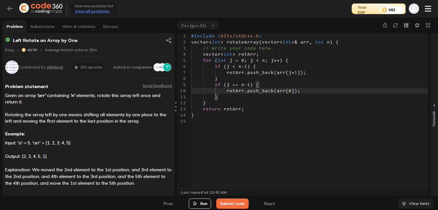This screenshot has height=210, width=438.
Task: Click the panel splitter dots handle
Action: (x=176, y=106)
